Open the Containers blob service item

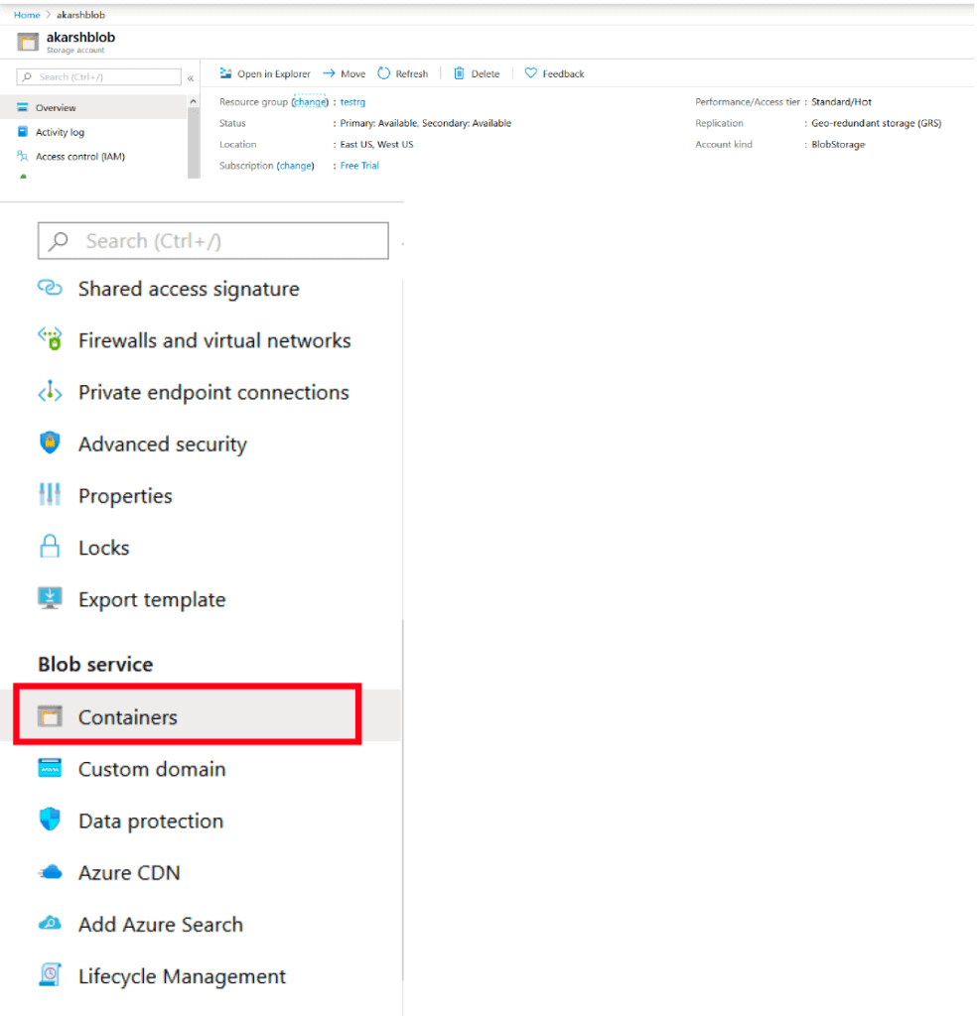[x=127, y=716]
